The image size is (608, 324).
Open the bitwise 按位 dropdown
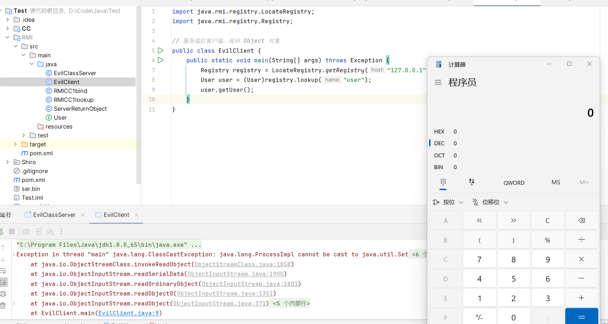[x=448, y=202]
